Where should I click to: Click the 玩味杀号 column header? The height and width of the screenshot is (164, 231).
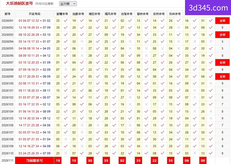[175, 14]
